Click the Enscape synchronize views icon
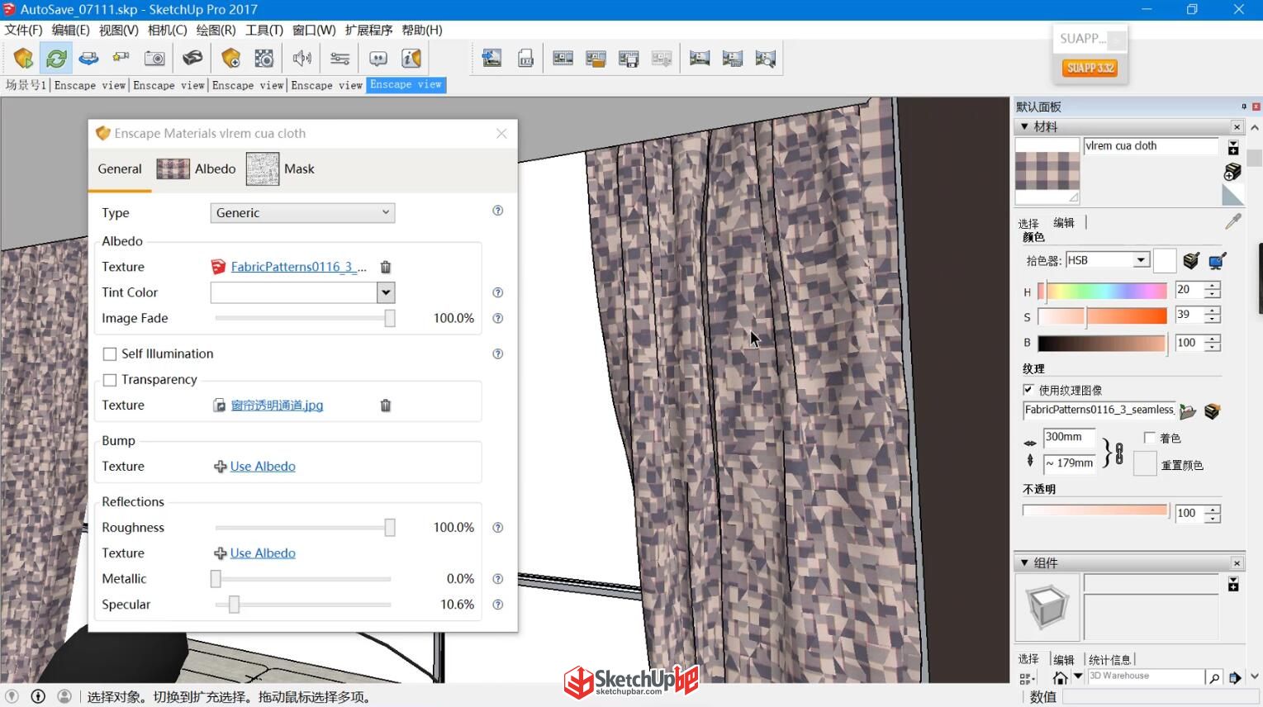 click(x=88, y=58)
